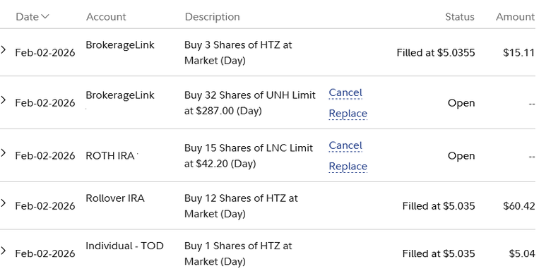Viewport: 551px width, 276px height.
Task: Click the $60.42 amount cell
Action: point(519,206)
